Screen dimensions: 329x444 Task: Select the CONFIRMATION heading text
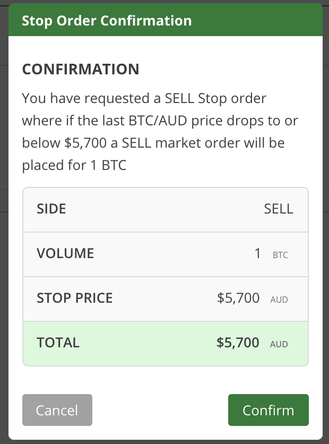click(x=81, y=69)
